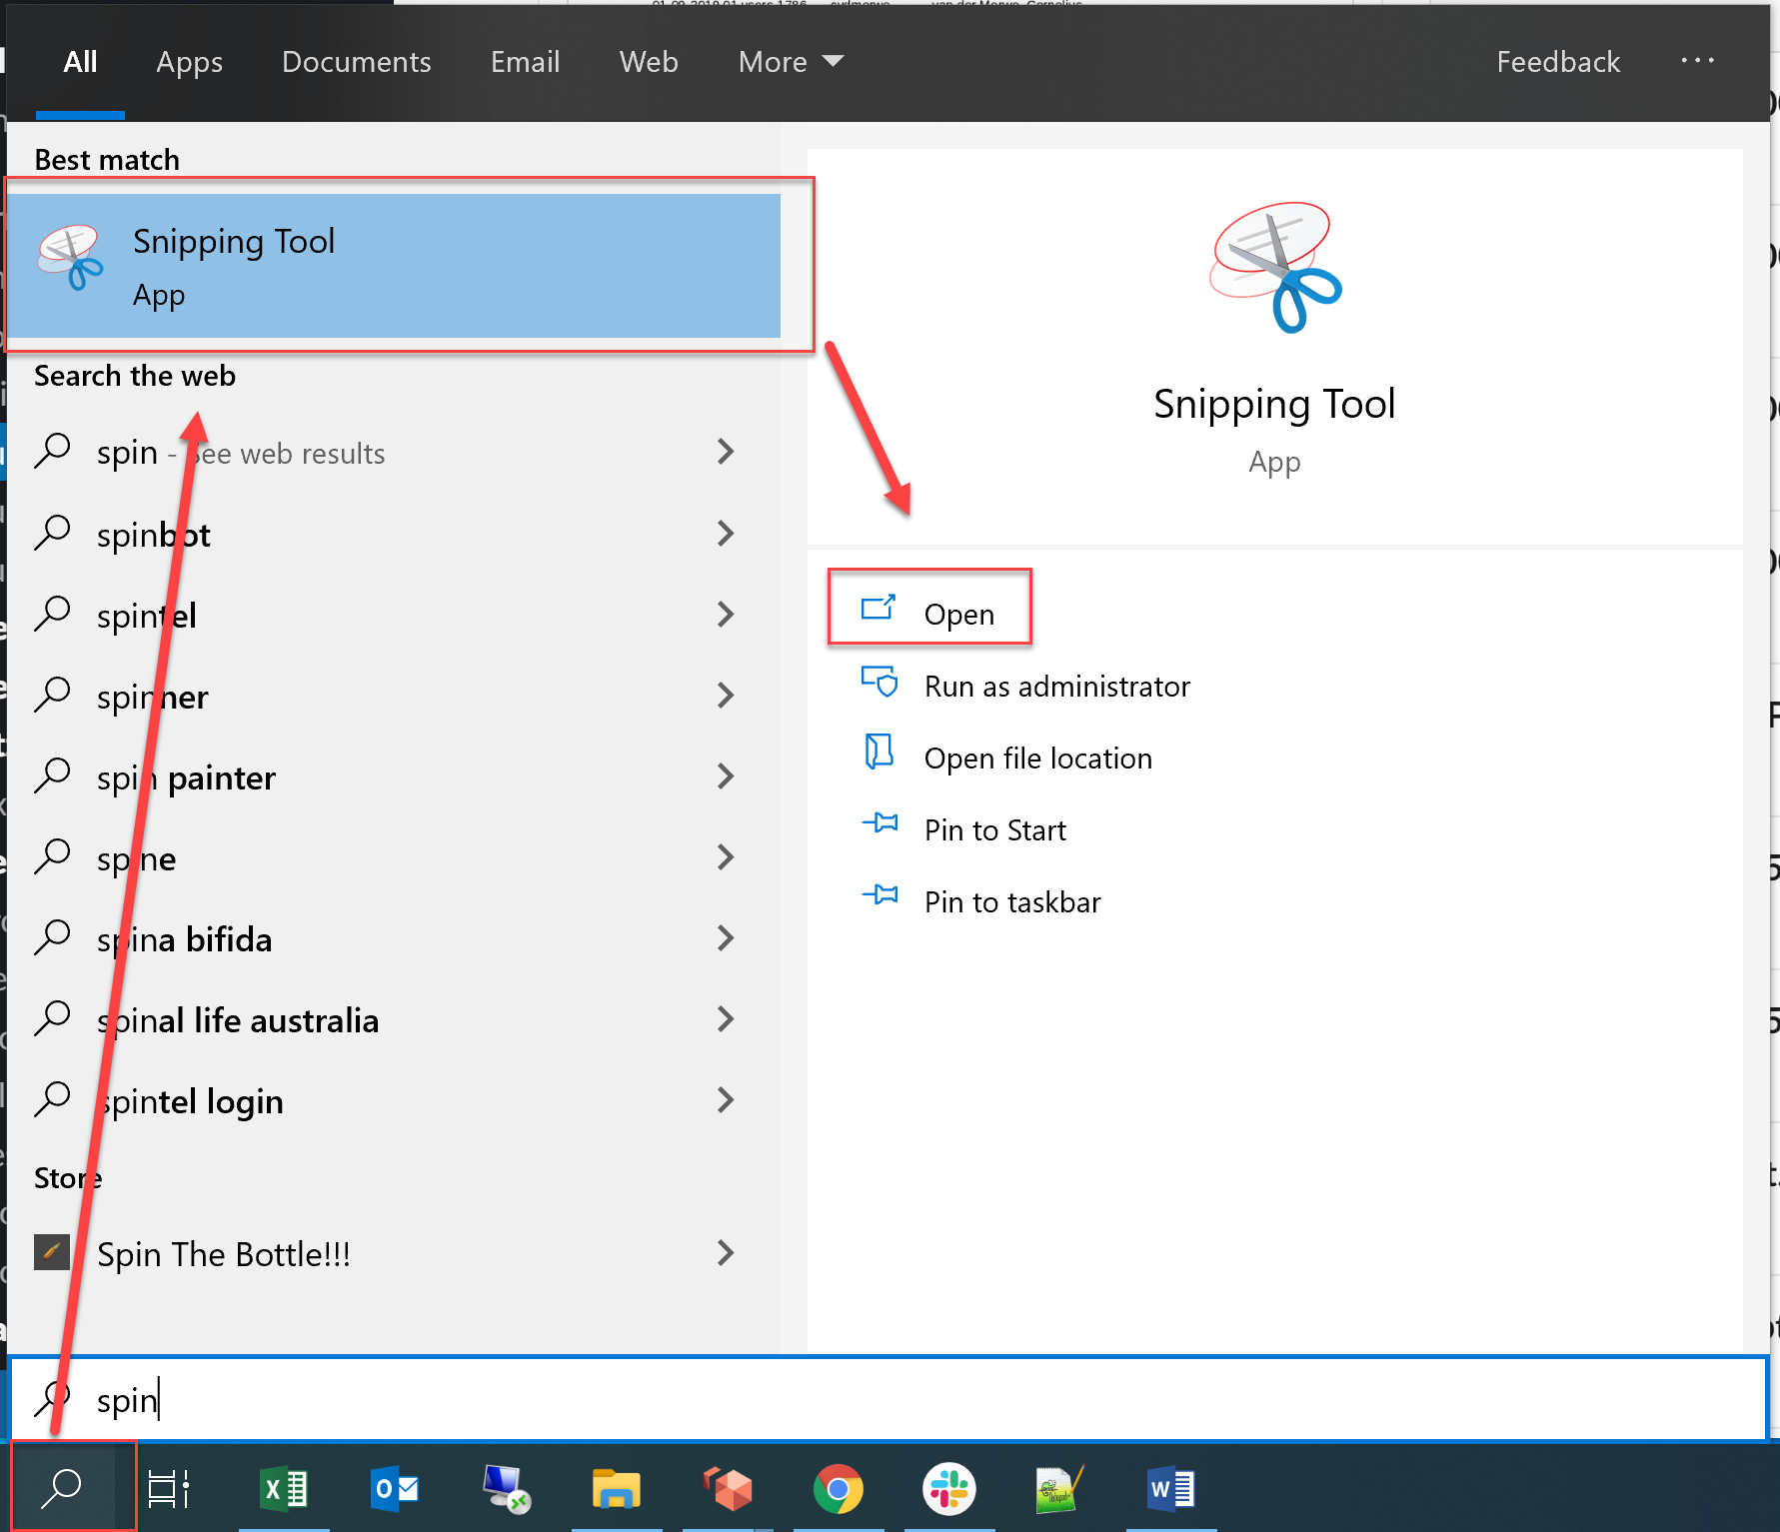Screen dimensions: 1780x1532
Task: Open Task View from the taskbar
Action: point(168,1489)
